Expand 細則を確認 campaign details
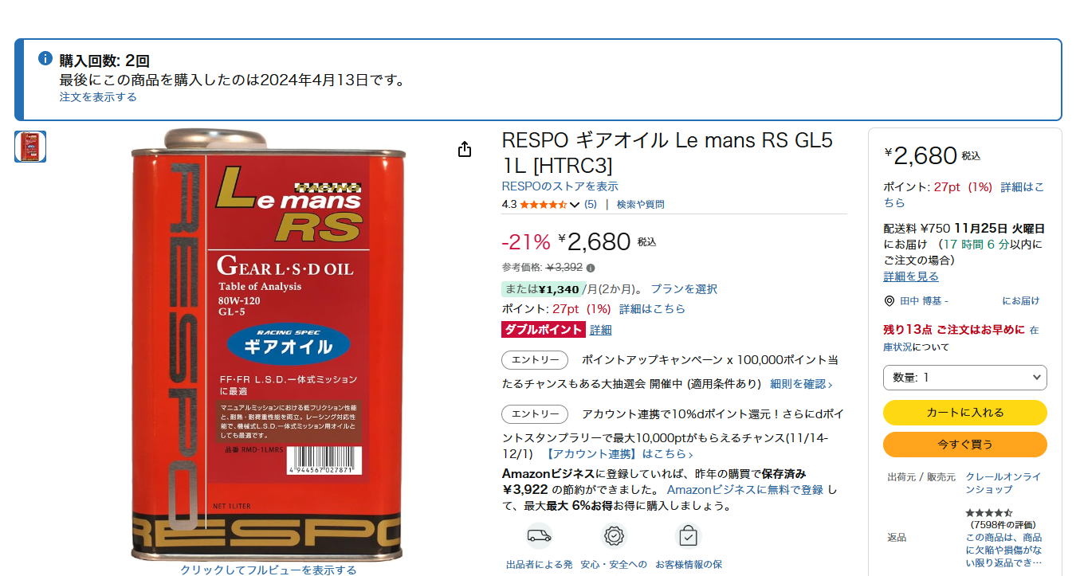 tap(801, 384)
